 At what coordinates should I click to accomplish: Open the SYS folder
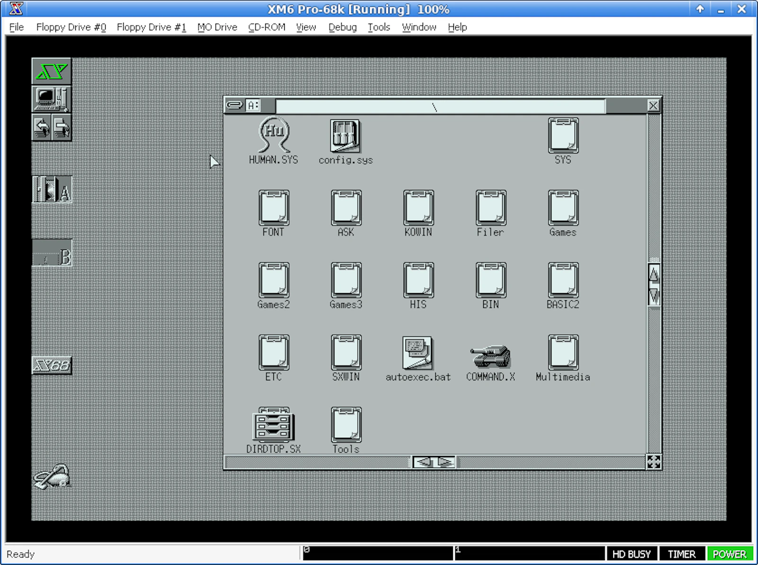563,135
